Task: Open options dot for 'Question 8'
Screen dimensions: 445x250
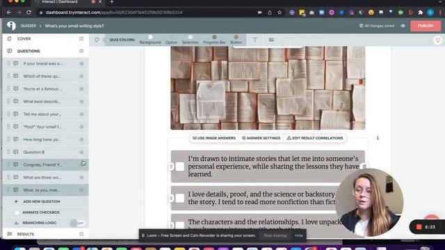Action: (x=81, y=152)
